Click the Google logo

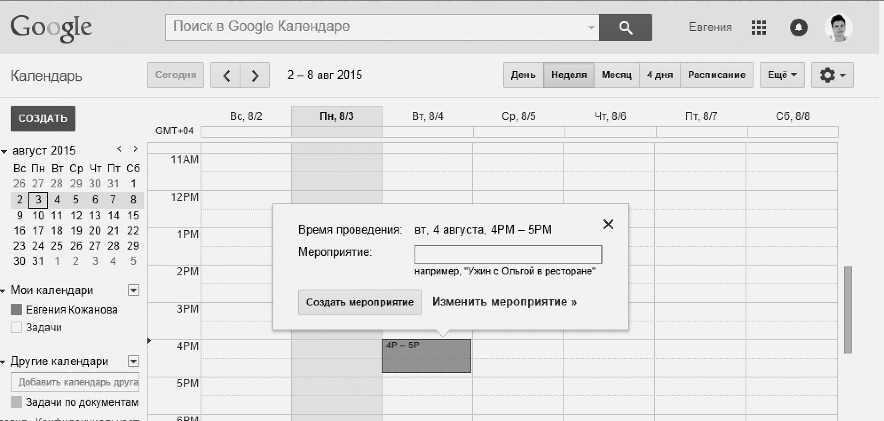51,28
